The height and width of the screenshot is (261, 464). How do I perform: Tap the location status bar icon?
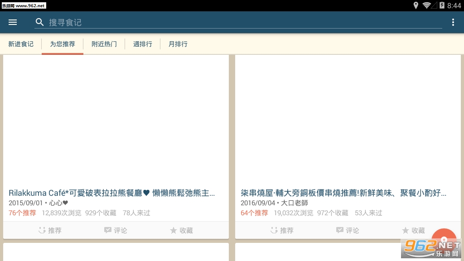point(416,5)
